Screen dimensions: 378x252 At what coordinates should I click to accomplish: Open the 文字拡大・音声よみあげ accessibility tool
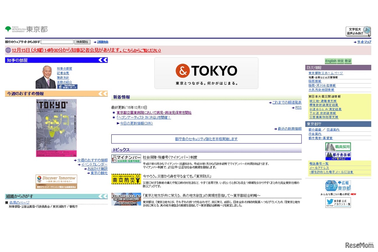tap(358, 31)
